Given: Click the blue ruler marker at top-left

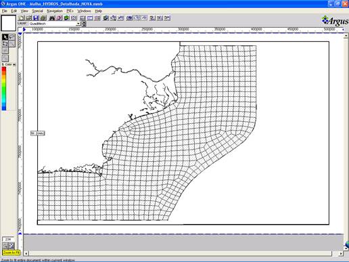Looking at the screenshot, I should [24, 29].
